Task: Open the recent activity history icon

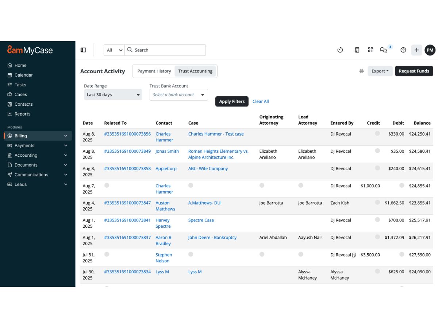Action: tap(340, 50)
